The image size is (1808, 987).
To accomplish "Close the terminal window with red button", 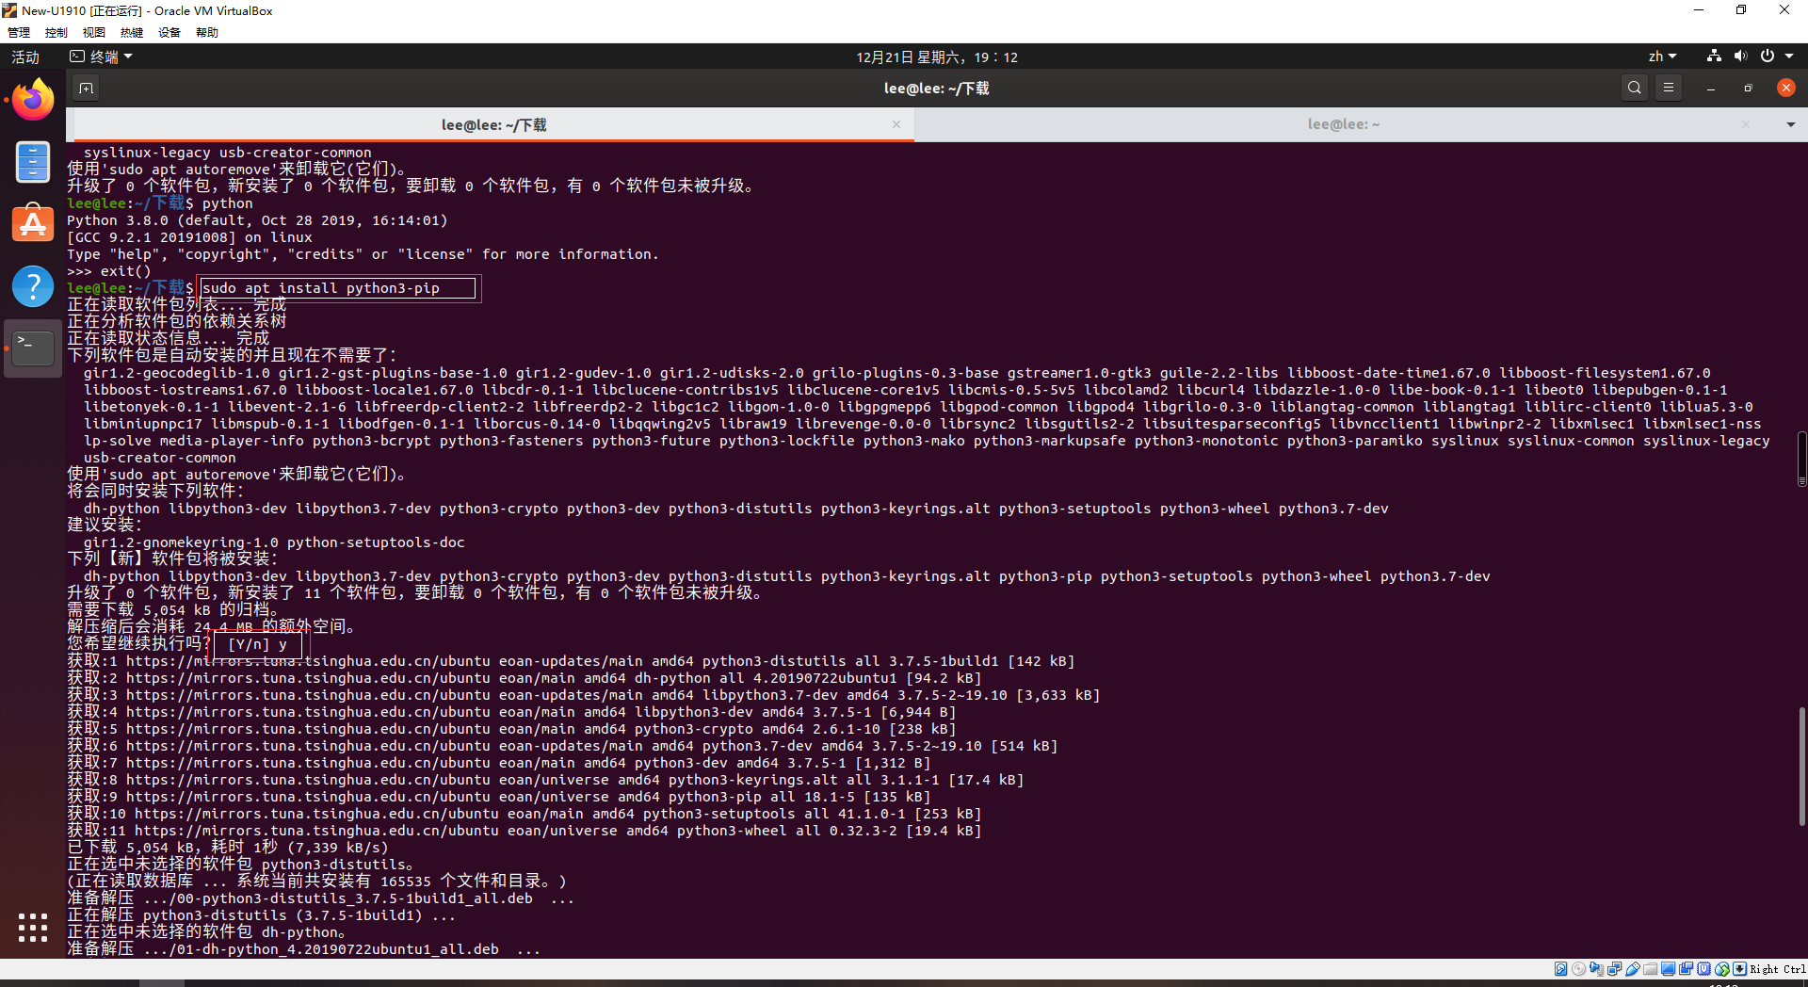I will click(1785, 88).
